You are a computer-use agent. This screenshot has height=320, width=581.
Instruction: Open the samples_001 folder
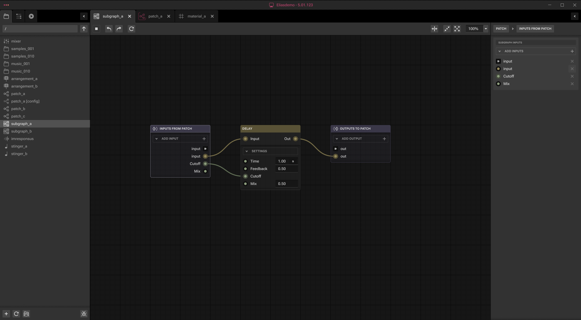click(x=45, y=49)
